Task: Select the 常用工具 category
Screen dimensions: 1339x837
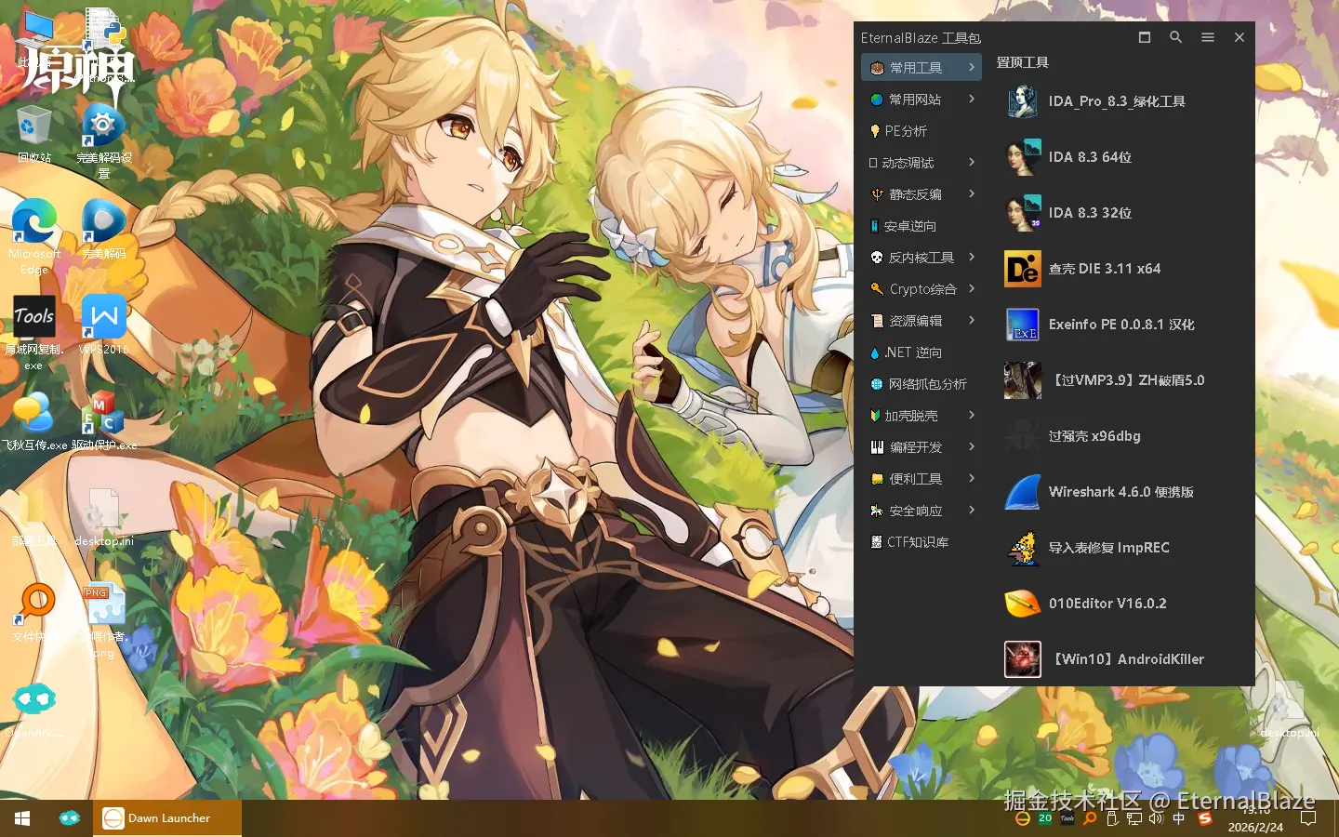Action: (921, 67)
